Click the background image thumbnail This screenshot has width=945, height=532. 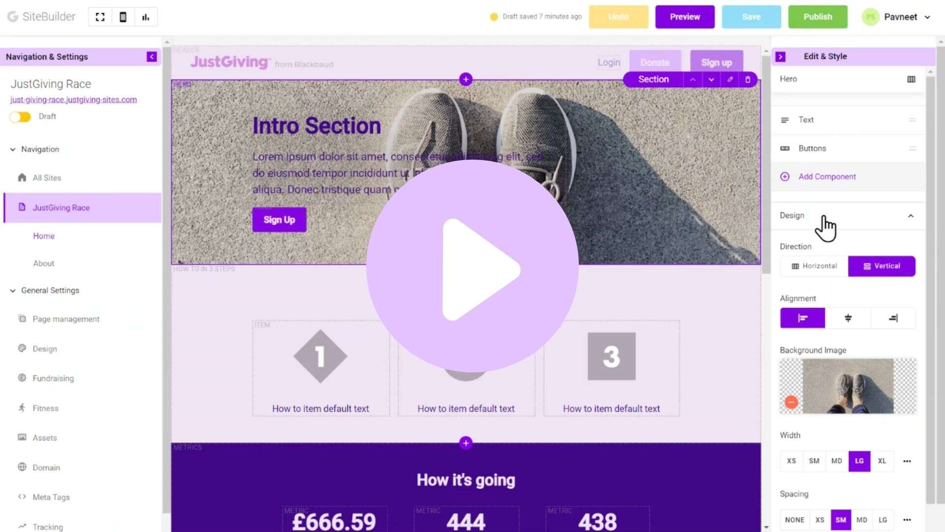click(x=848, y=386)
